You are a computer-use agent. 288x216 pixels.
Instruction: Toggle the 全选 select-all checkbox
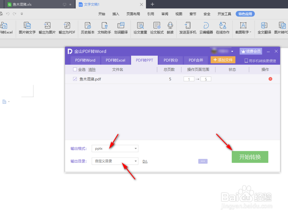[x=75, y=69]
